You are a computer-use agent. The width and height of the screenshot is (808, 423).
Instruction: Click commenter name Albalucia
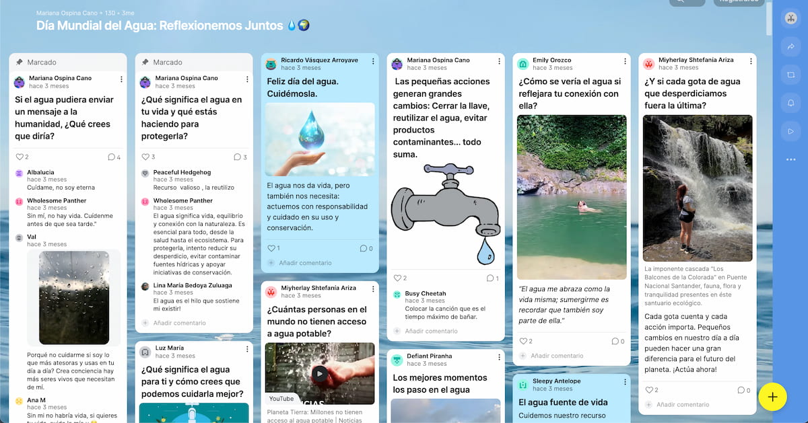point(40,173)
